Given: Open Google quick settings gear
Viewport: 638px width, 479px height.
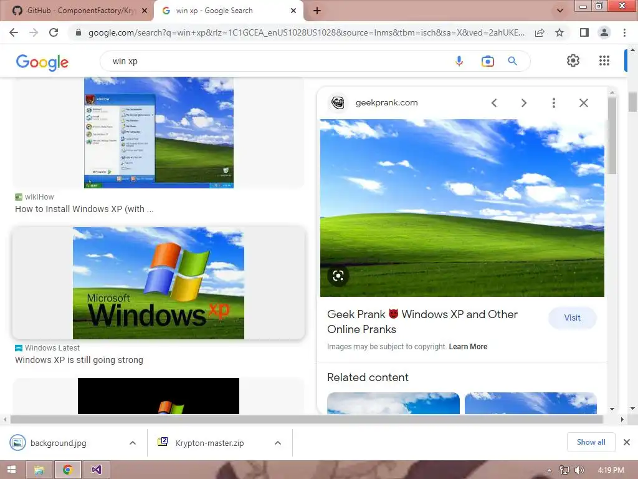Looking at the screenshot, I should [573, 60].
